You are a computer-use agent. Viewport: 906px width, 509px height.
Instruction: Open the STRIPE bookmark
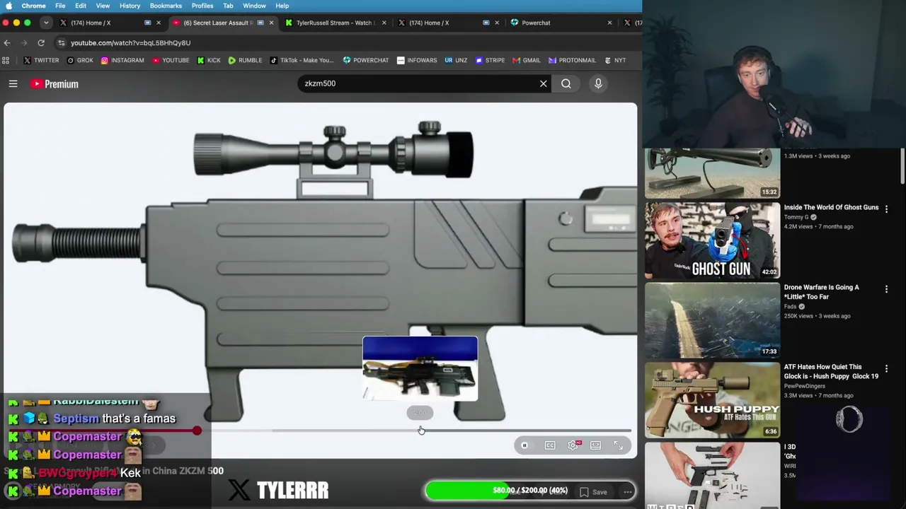[x=490, y=60]
